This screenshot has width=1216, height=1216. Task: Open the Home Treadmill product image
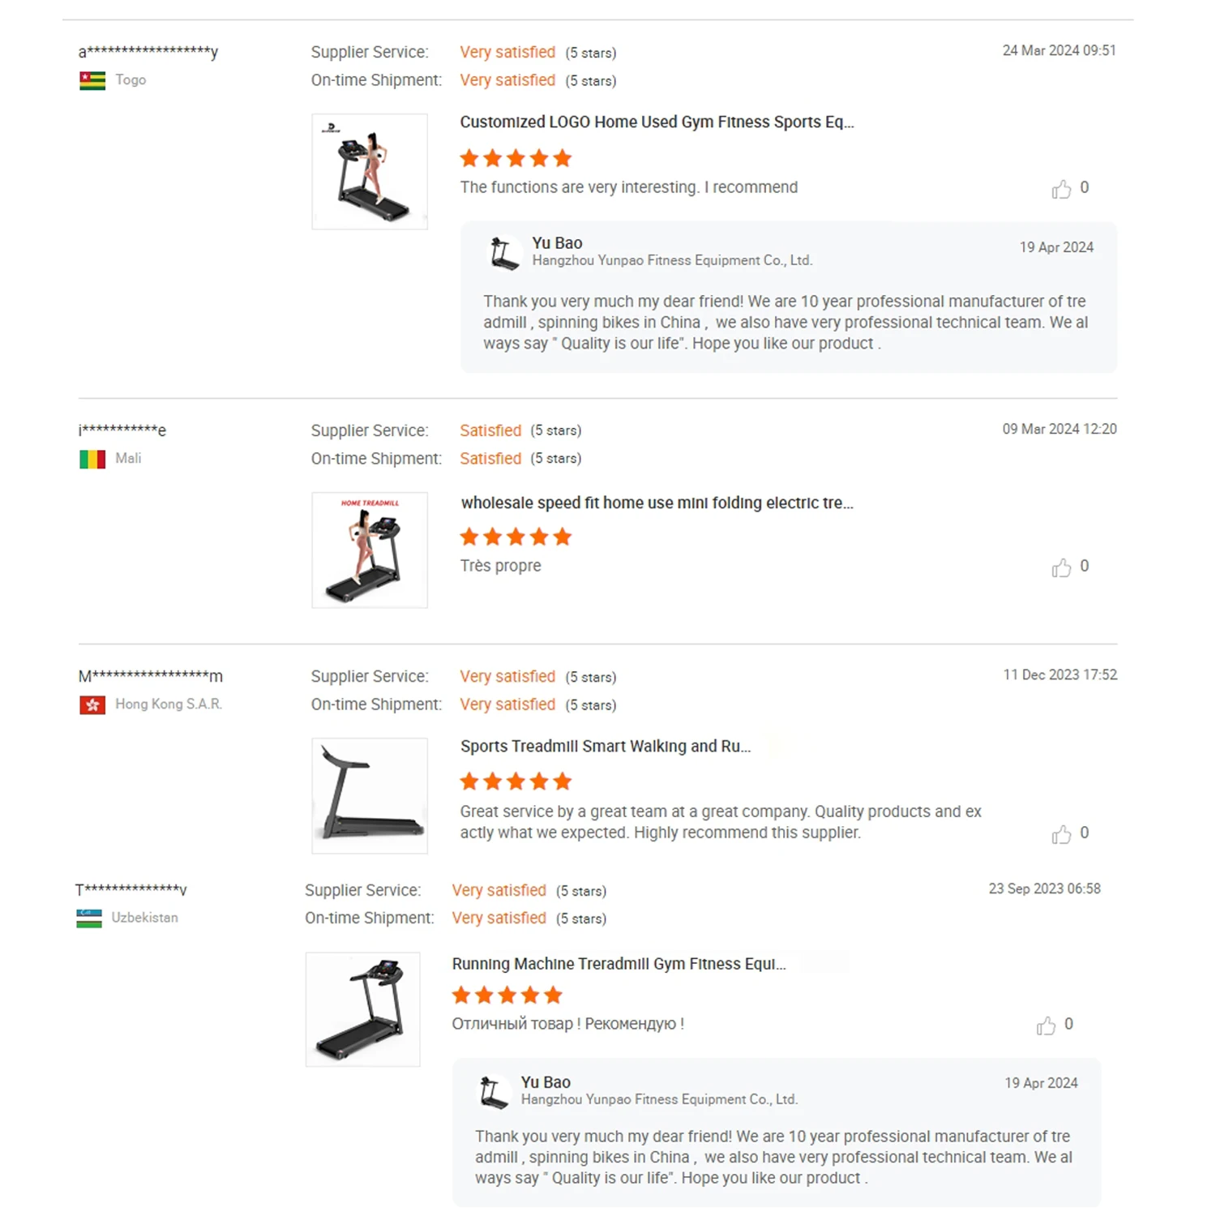(x=370, y=550)
